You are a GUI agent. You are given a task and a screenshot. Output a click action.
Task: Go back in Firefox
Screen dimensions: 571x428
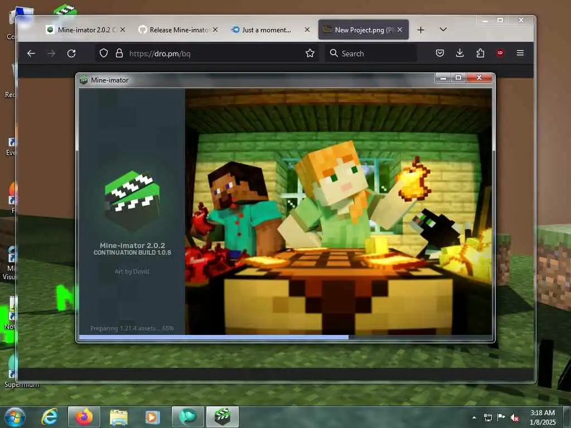(31, 53)
